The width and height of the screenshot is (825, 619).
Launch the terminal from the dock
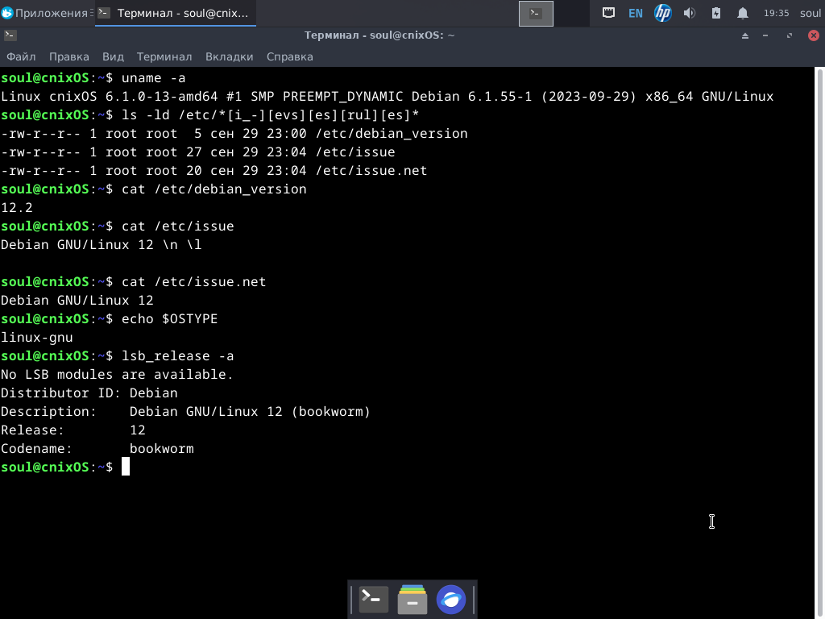pyautogui.click(x=374, y=599)
